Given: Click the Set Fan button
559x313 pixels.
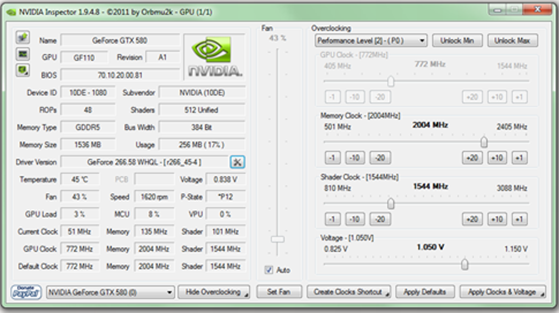Looking at the screenshot, I should 279,292.
